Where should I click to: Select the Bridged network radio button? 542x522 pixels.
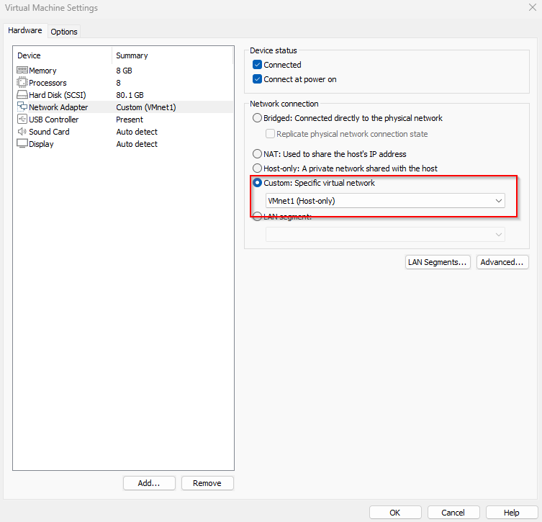click(x=258, y=118)
